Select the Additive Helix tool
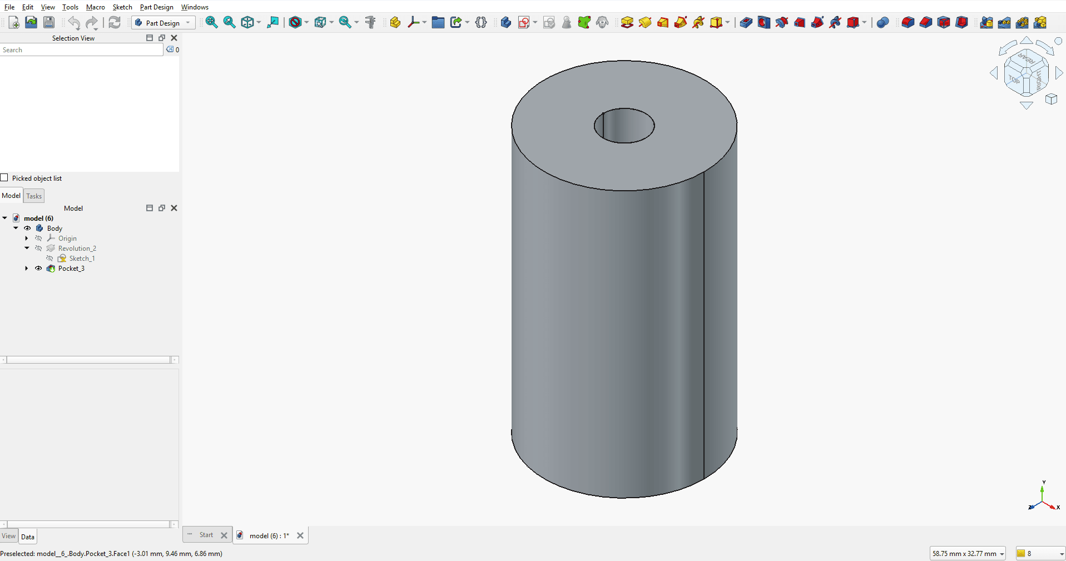1066x561 pixels. pyautogui.click(x=698, y=22)
